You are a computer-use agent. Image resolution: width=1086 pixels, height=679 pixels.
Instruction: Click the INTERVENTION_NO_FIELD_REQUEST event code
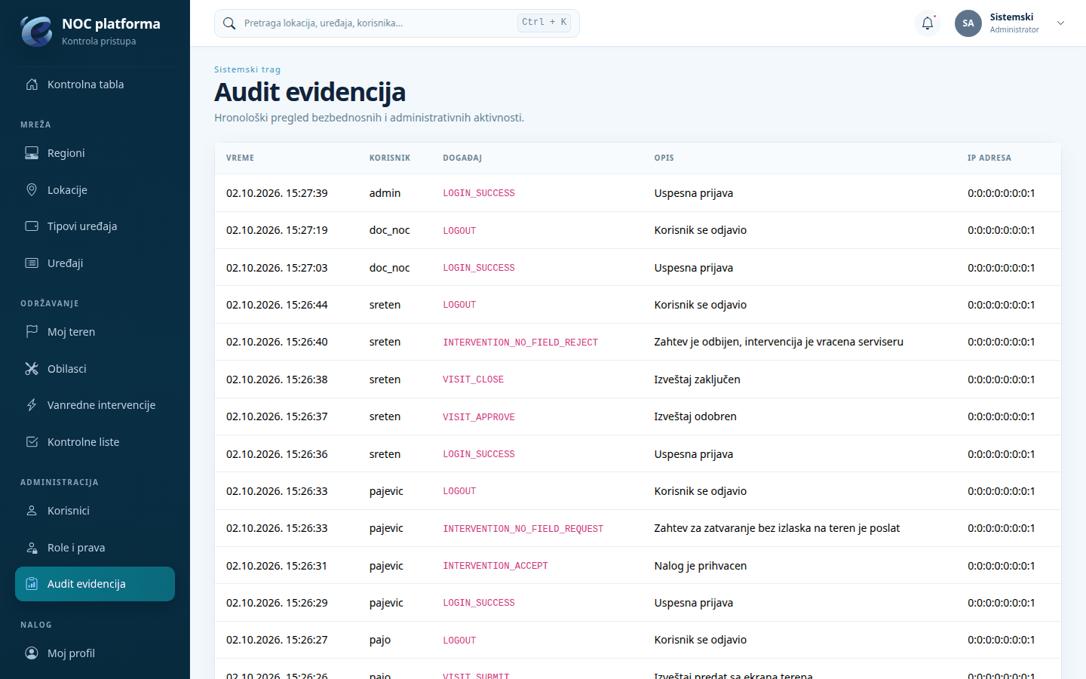(x=523, y=529)
